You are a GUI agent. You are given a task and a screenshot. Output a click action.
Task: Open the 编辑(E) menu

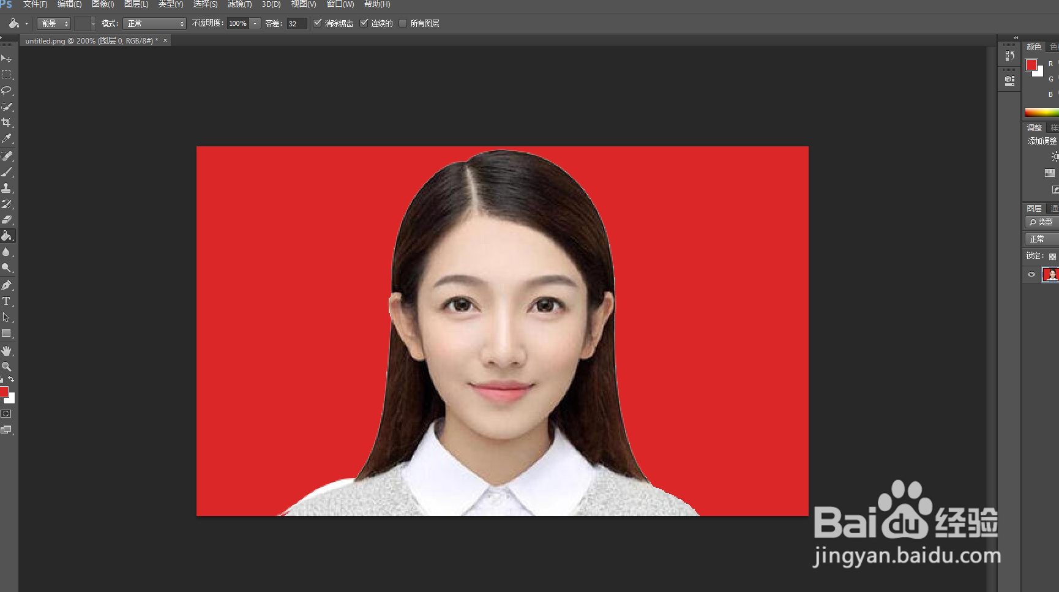click(x=69, y=4)
